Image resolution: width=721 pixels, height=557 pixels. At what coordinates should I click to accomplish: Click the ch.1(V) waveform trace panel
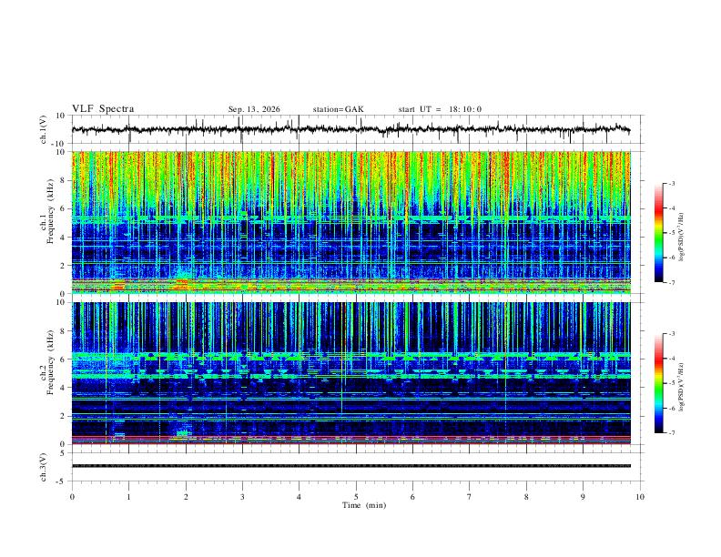(x=350, y=129)
